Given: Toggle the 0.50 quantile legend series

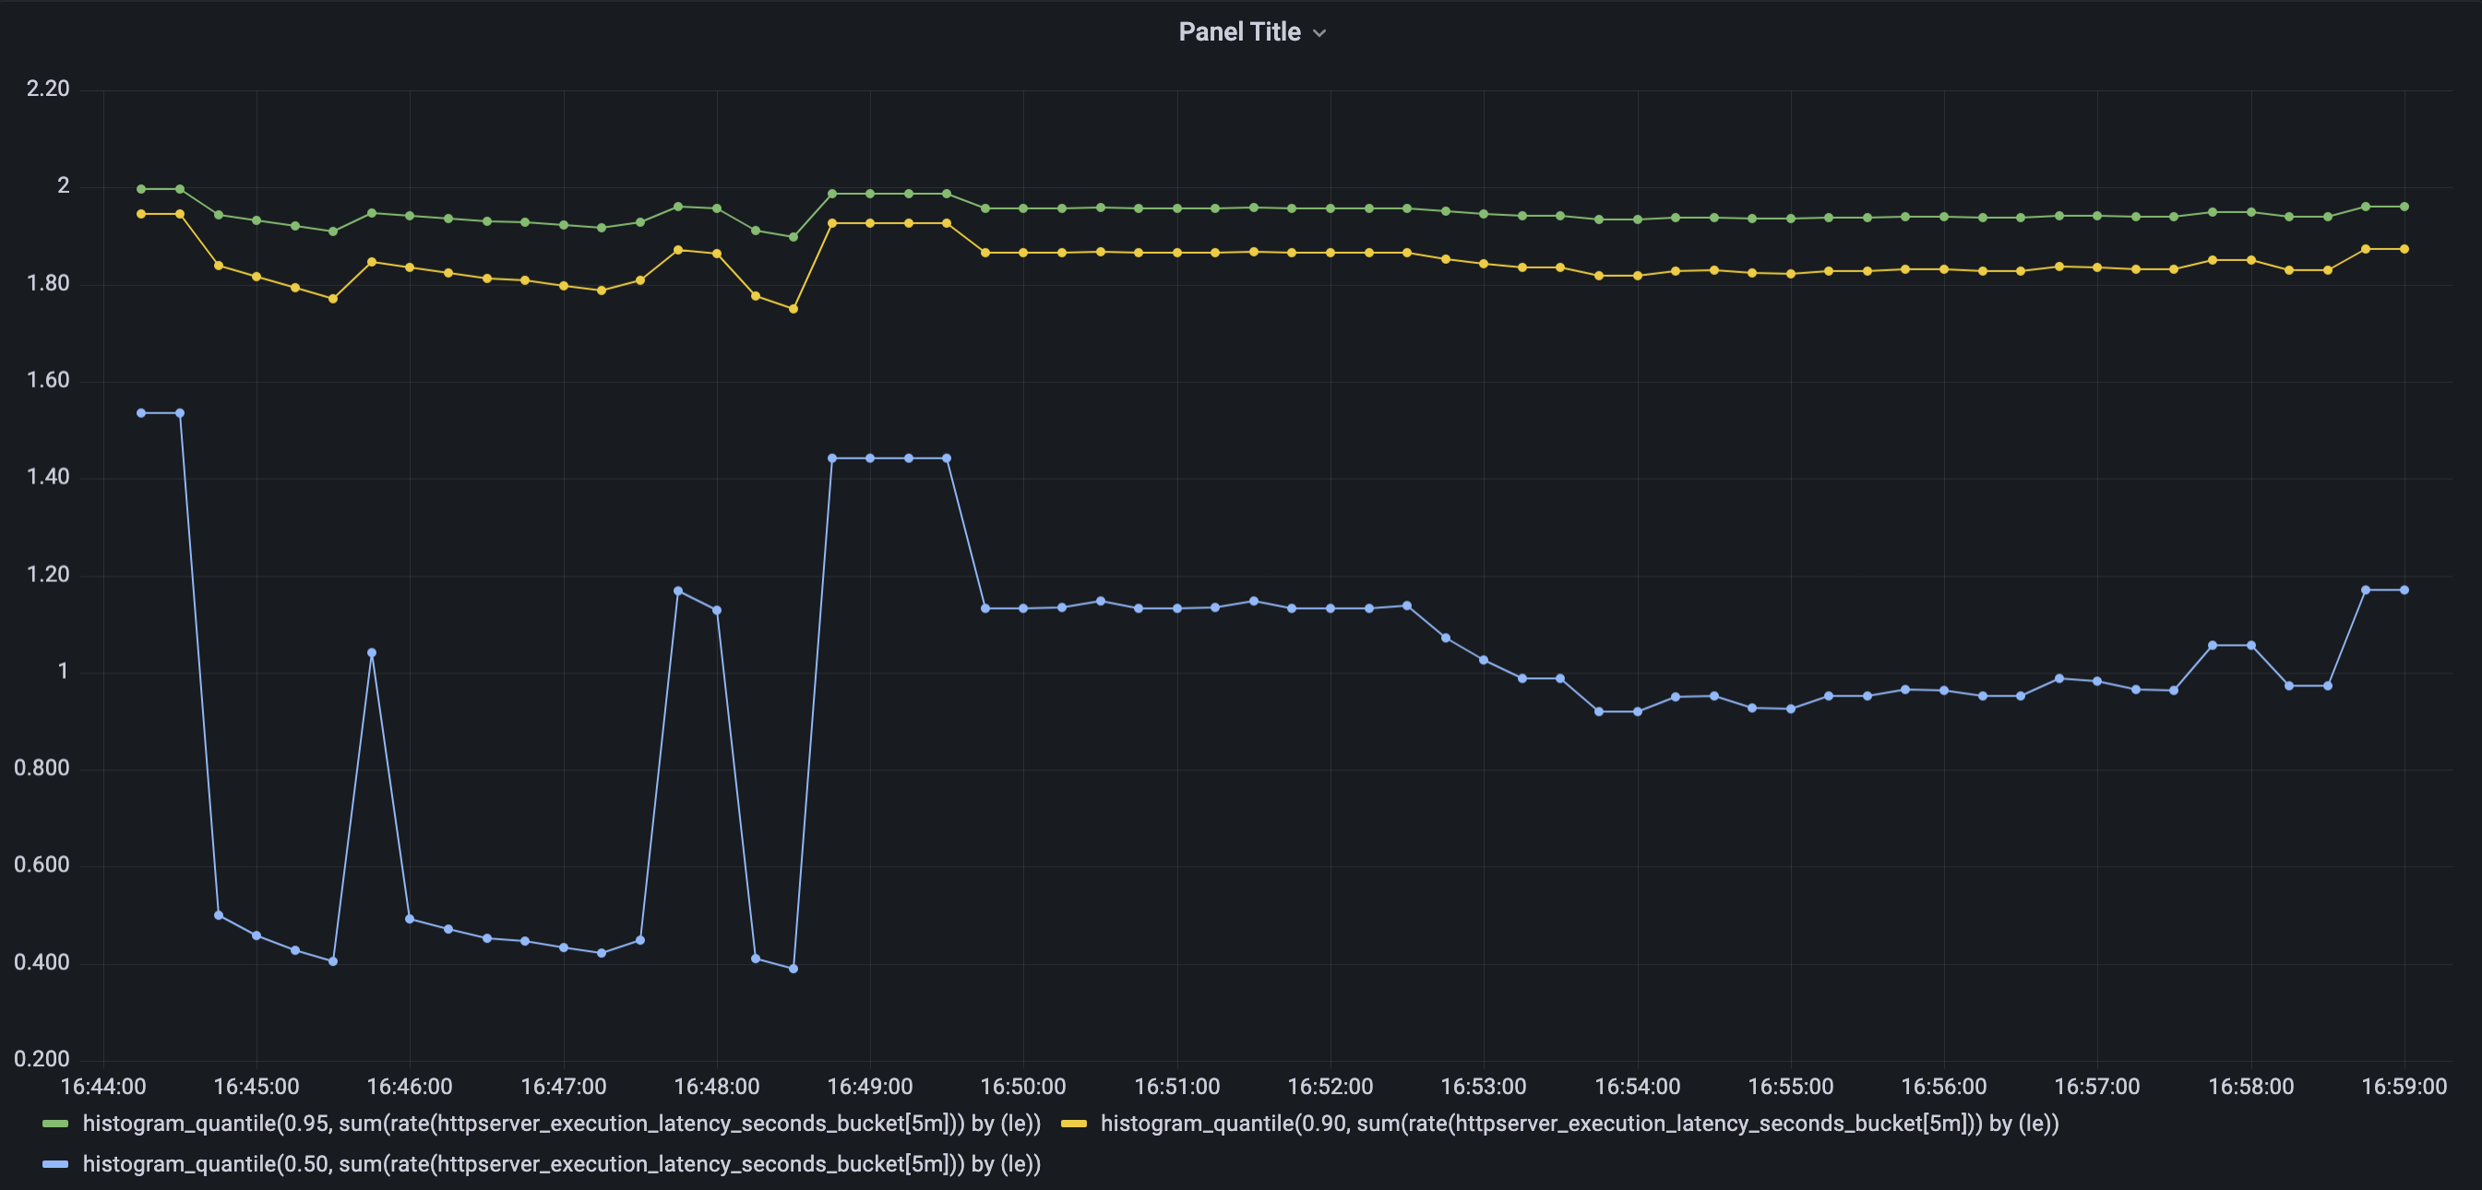Looking at the screenshot, I should (561, 1164).
